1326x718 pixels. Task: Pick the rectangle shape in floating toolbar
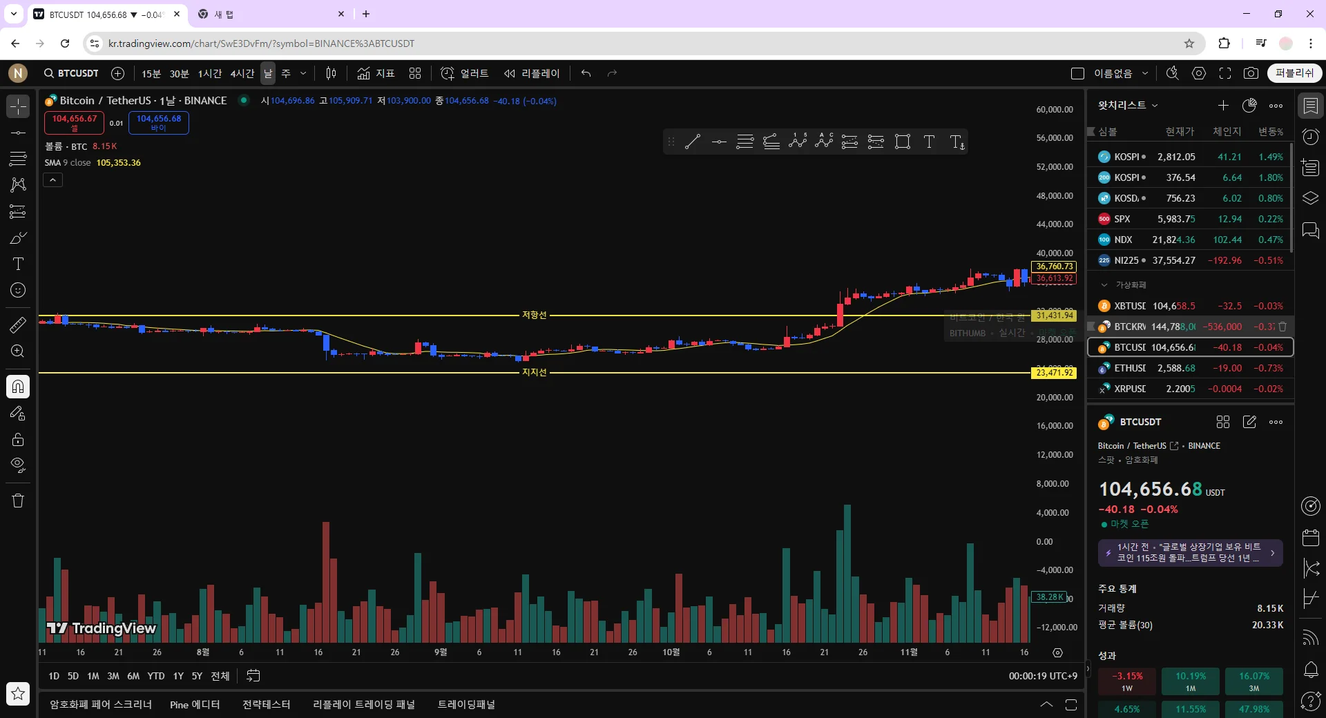point(903,142)
